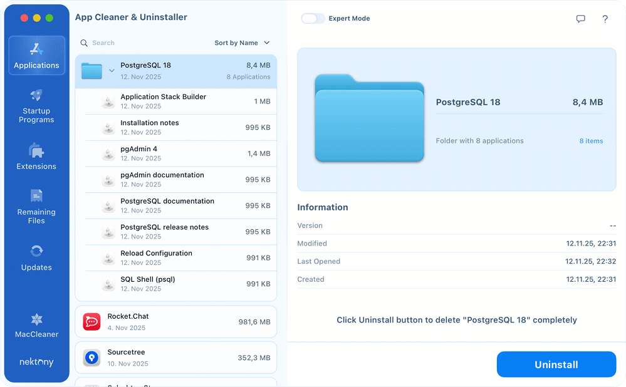
Task: Select the Rocket.Chat app icon
Action: click(91, 322)
